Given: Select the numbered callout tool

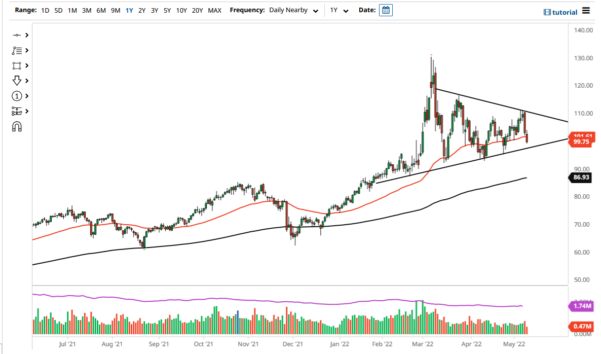Looking at the screenshot, I should tap(17, 96).
